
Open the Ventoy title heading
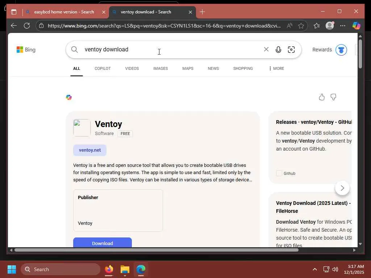(x=108, y=124)
